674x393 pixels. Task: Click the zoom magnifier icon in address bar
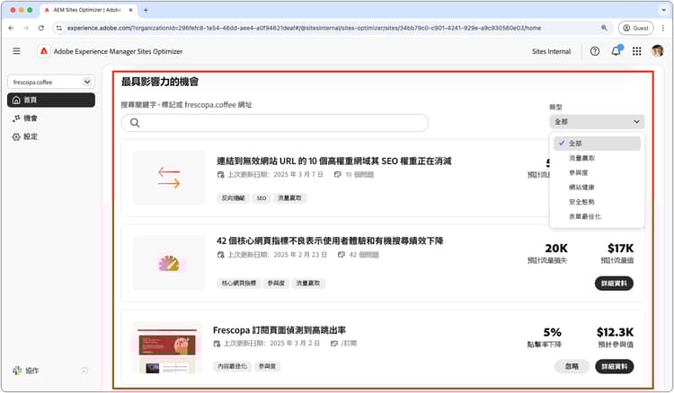(x=604, y=28)
